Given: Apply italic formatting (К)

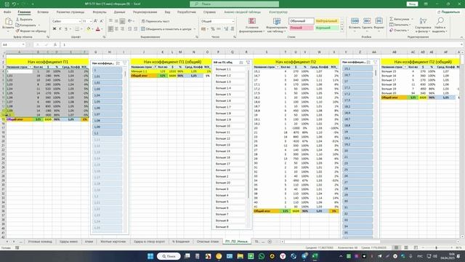Looking at the screenshot, I should tap(60, 29).
